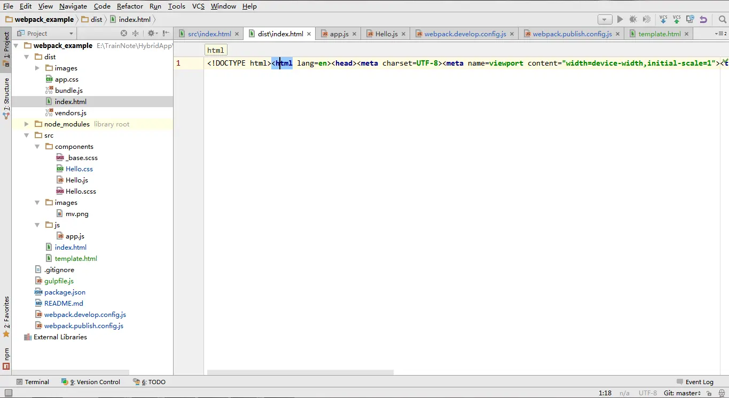Click the editor horizontal scrollbar
The height and width of the screenshot is (398, 729).
[300, 372]
